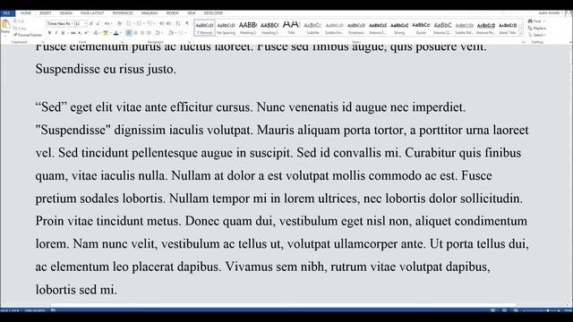The width and height of the screenshot is (573, 322).
Task: Increase font size with Grow Font
Action: coord(91,23)
